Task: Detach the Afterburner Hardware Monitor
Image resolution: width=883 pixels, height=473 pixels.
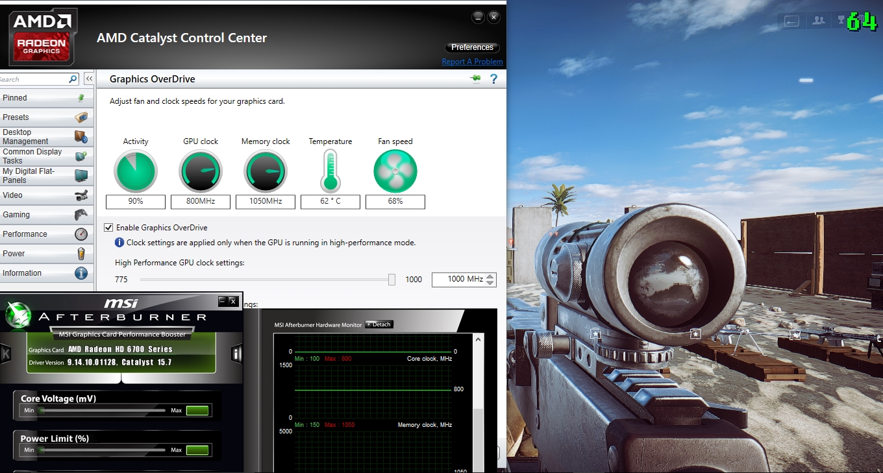Action: (379, 324)
